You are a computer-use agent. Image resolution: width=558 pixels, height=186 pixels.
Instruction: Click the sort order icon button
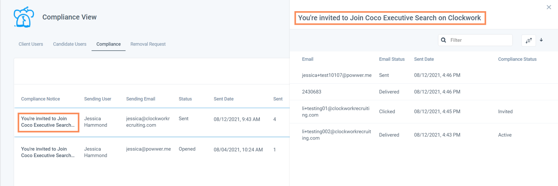(529, 40)
